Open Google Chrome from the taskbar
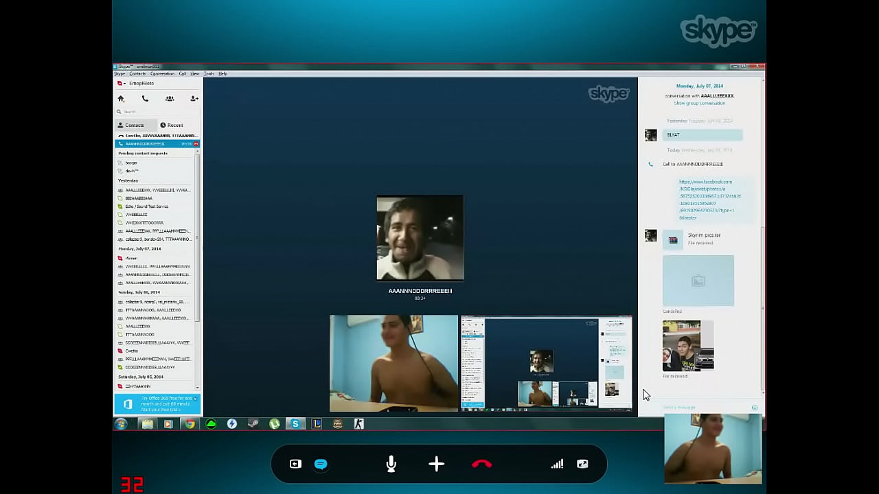 tap(190, 424)
